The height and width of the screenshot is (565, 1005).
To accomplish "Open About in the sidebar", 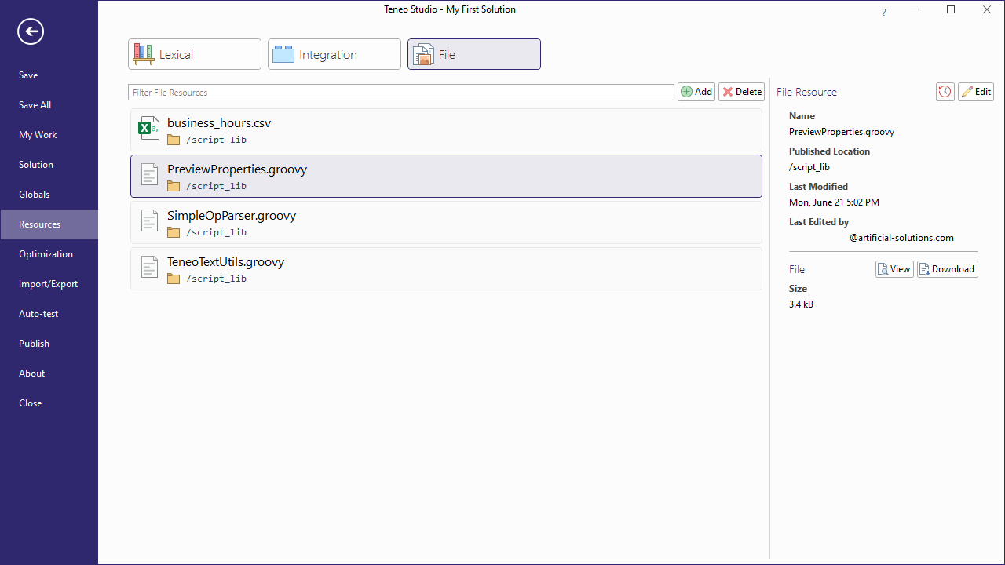I will (49, 374).
